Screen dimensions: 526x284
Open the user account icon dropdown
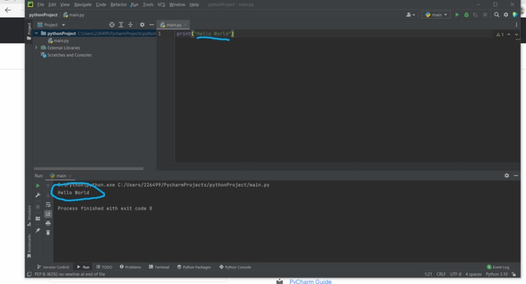point(411,15)
